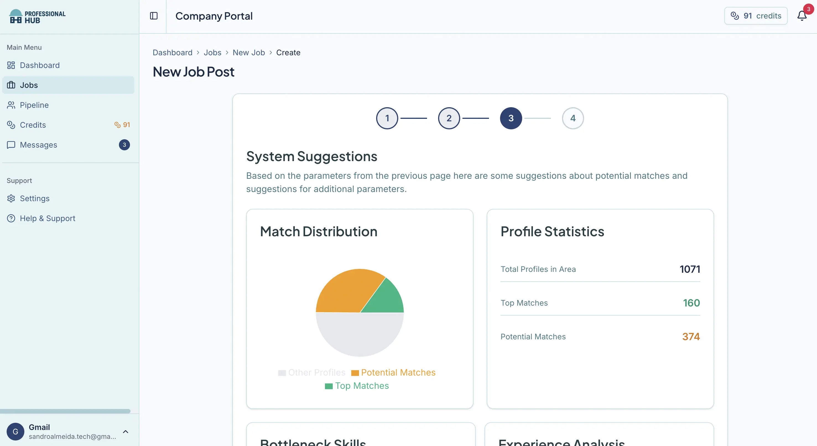Click the coins icon in credits button

(x=735, y=16)
